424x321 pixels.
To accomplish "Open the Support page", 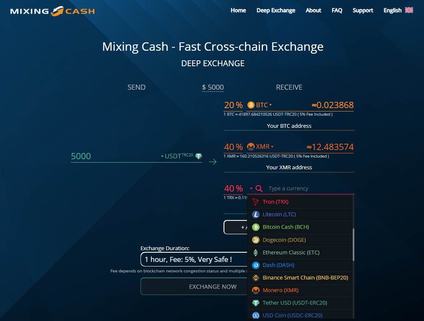I will 363,10.
